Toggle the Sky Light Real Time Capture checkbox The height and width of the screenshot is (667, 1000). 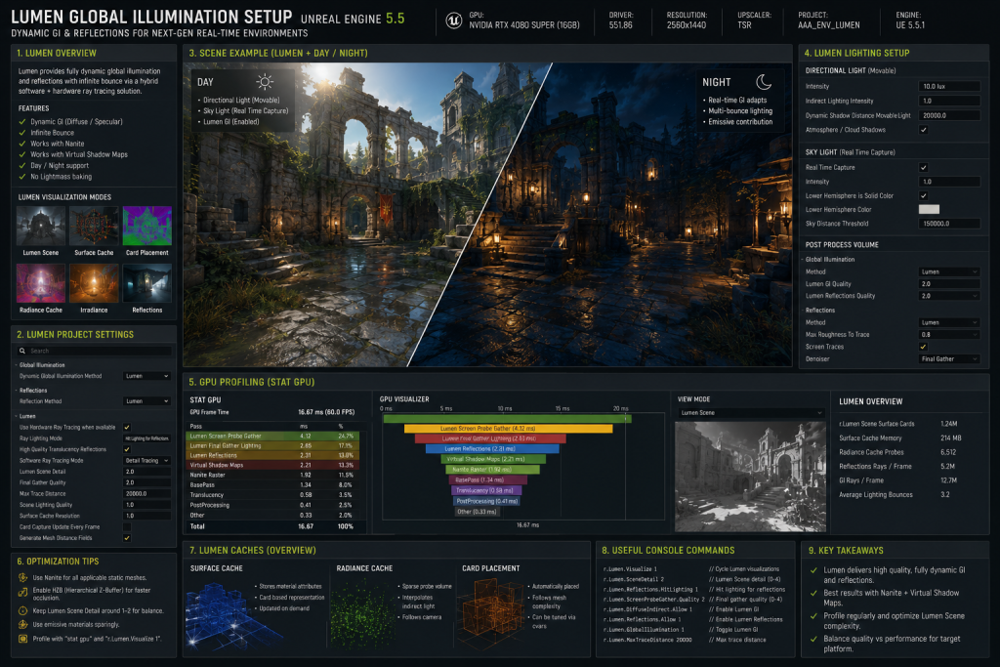(924, 168)
